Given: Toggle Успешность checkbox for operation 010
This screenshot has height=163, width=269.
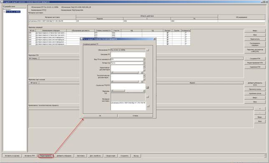Looking at the screenshot, I should pos(186,35).
